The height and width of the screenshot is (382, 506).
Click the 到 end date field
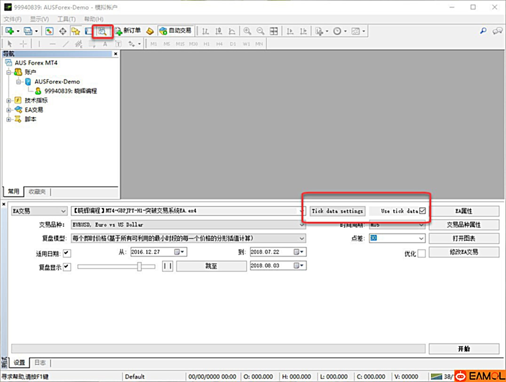(x=278, y=252)
